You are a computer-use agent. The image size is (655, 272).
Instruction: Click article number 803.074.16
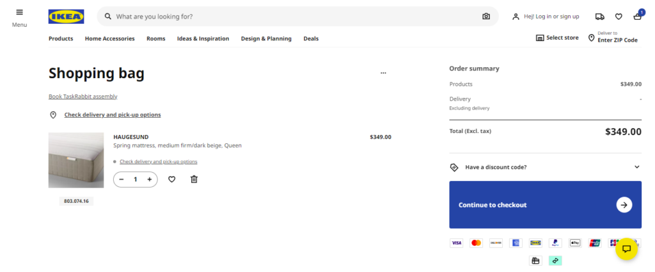(77, 202)
